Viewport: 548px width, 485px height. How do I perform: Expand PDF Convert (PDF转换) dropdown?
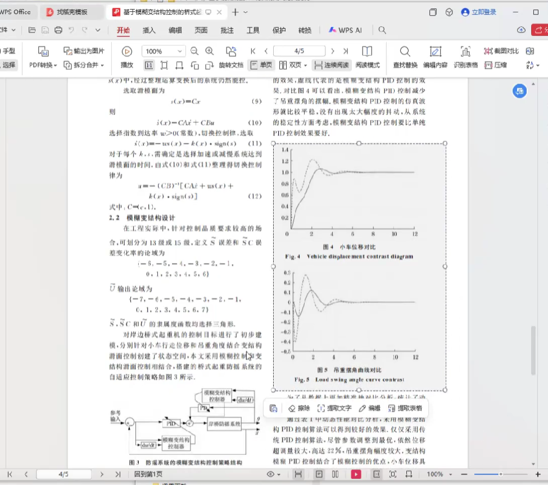(43, 65)
